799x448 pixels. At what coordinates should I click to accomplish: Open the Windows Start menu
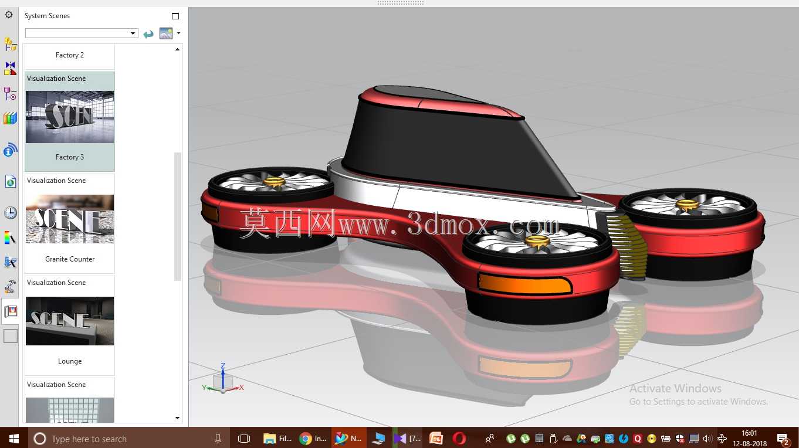[x=14, y=438]
